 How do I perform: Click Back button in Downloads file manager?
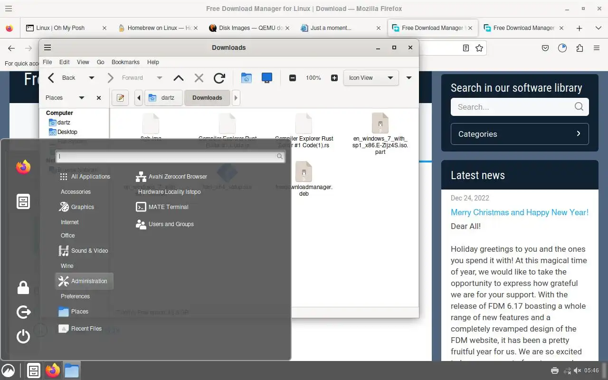click(62, 78)
